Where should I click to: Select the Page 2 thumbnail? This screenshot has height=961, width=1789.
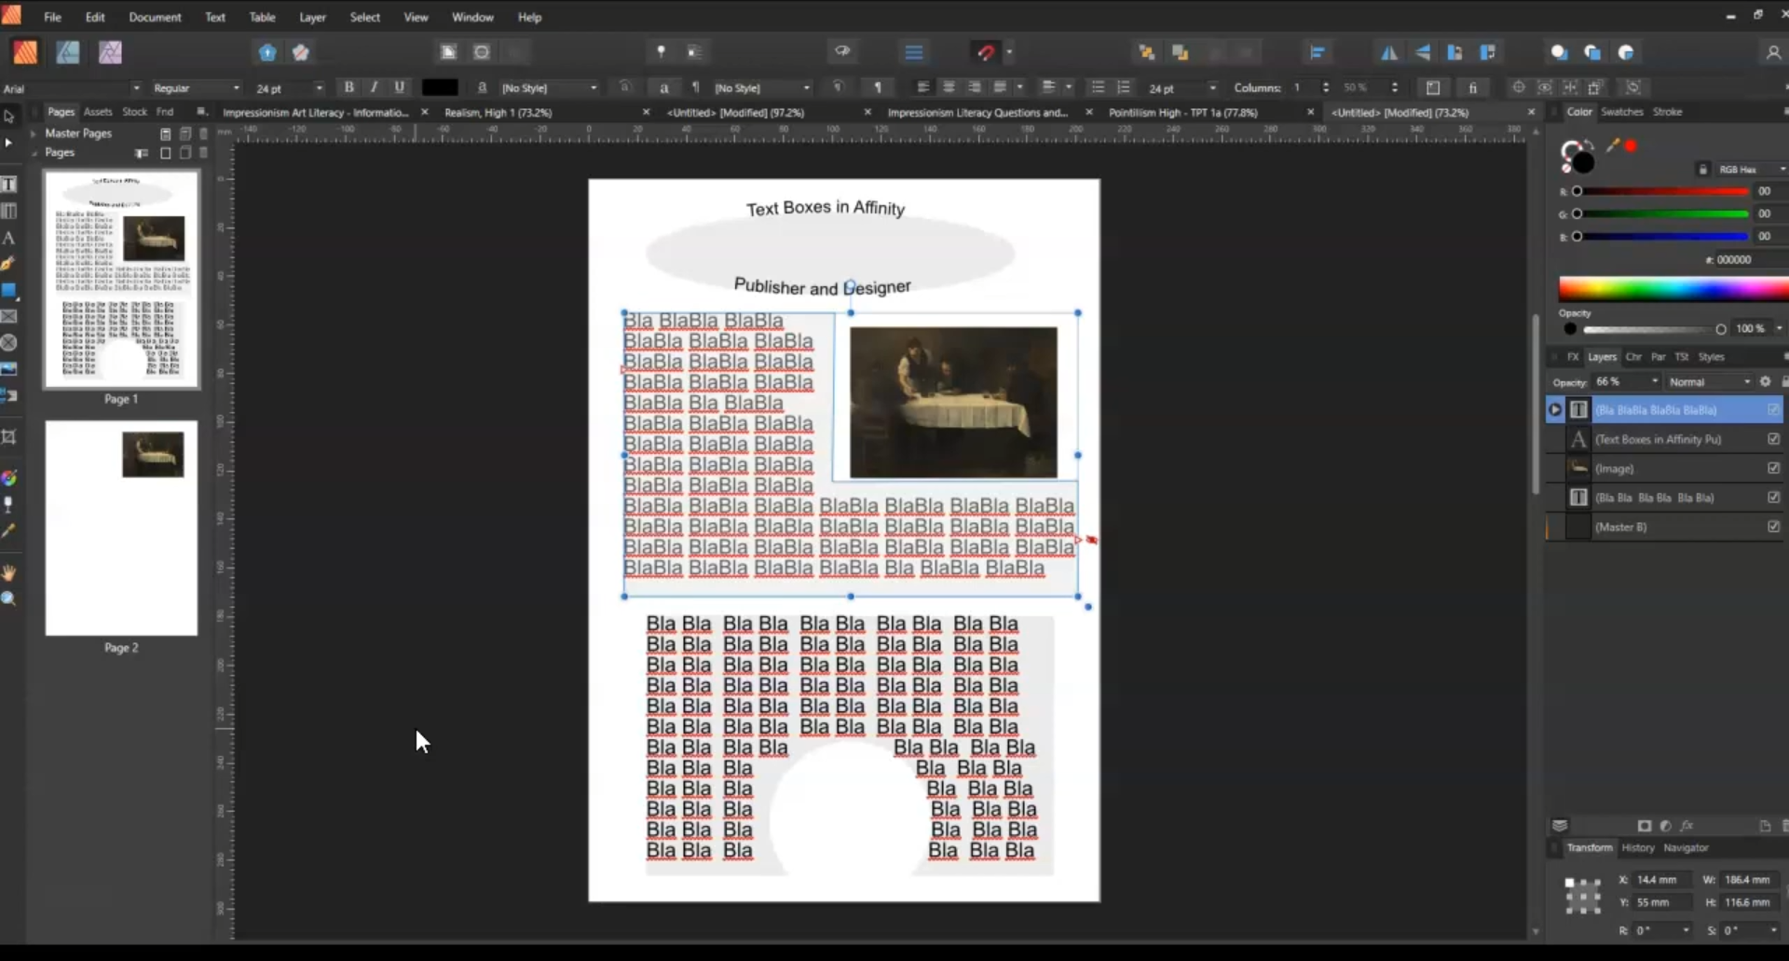coord(121,529)
